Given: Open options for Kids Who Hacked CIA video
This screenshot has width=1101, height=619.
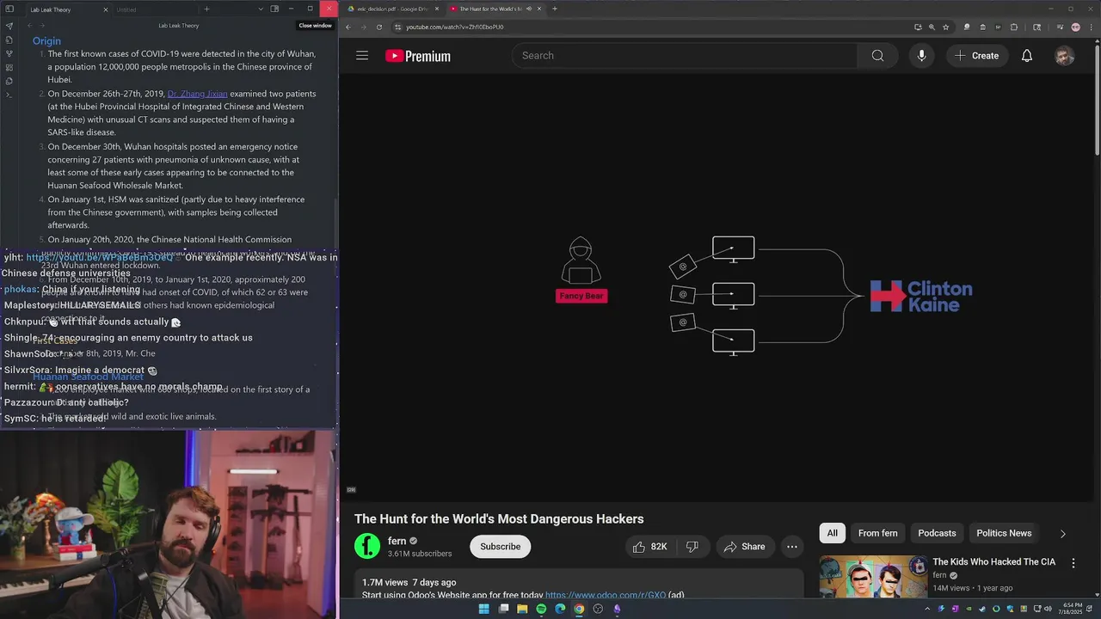Looking at the screenshot, I should click(1073, 563).
